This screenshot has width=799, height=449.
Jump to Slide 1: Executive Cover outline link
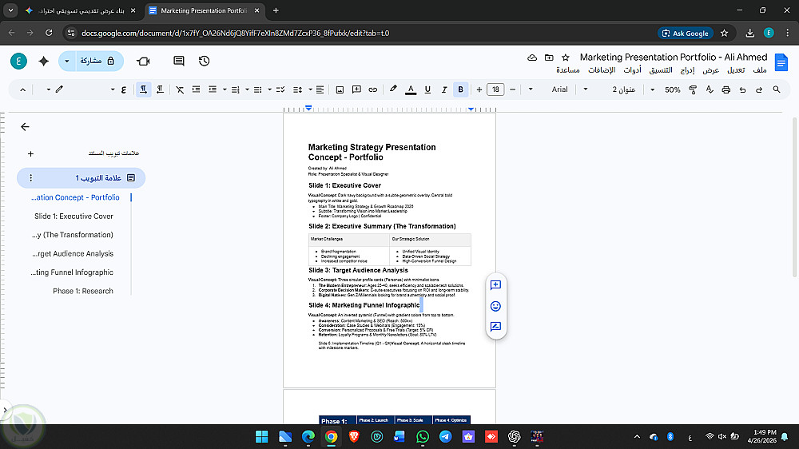coord(74,216)
